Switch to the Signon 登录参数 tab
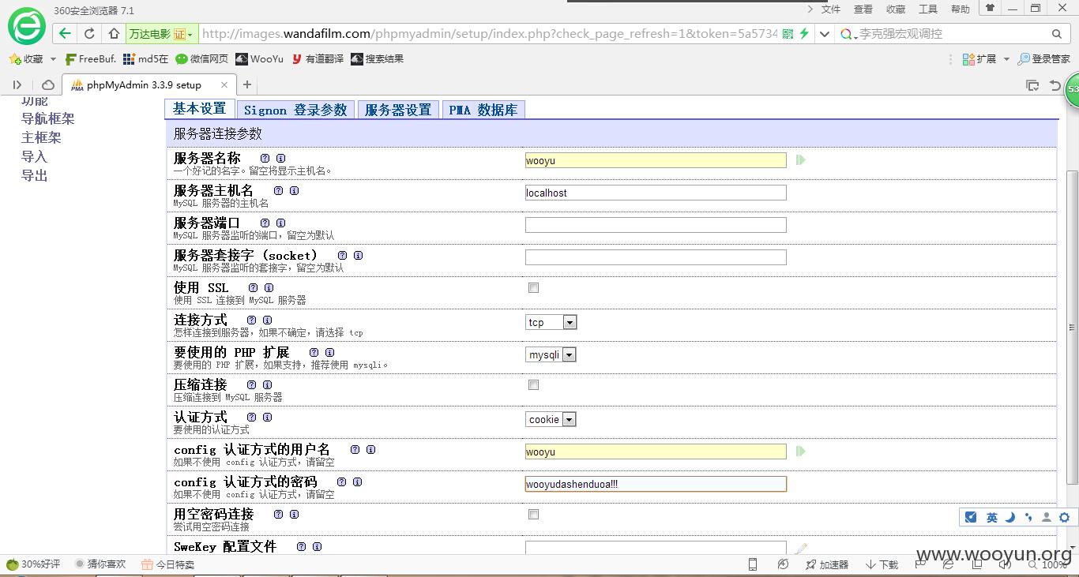 click(x=295, y=110)
